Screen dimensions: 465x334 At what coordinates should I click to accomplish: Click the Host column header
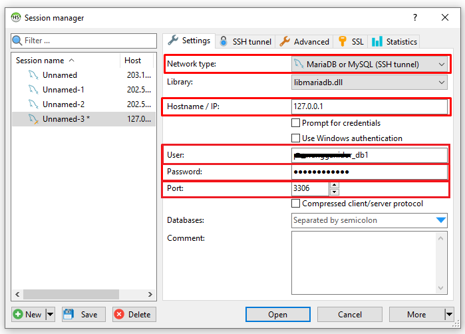point(137,61)
